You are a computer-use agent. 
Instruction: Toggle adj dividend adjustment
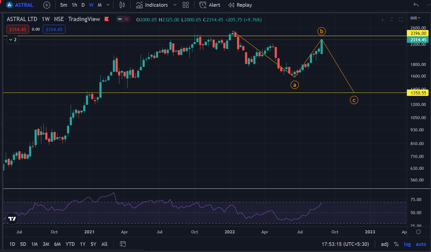[384, 244]
